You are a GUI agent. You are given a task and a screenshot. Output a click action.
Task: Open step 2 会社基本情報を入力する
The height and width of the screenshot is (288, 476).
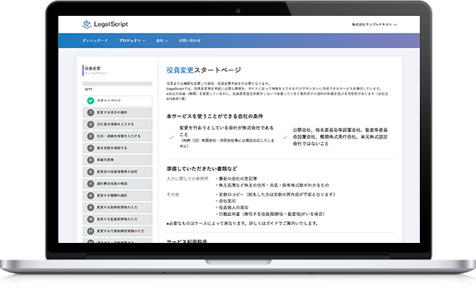[x=118, y=124]
